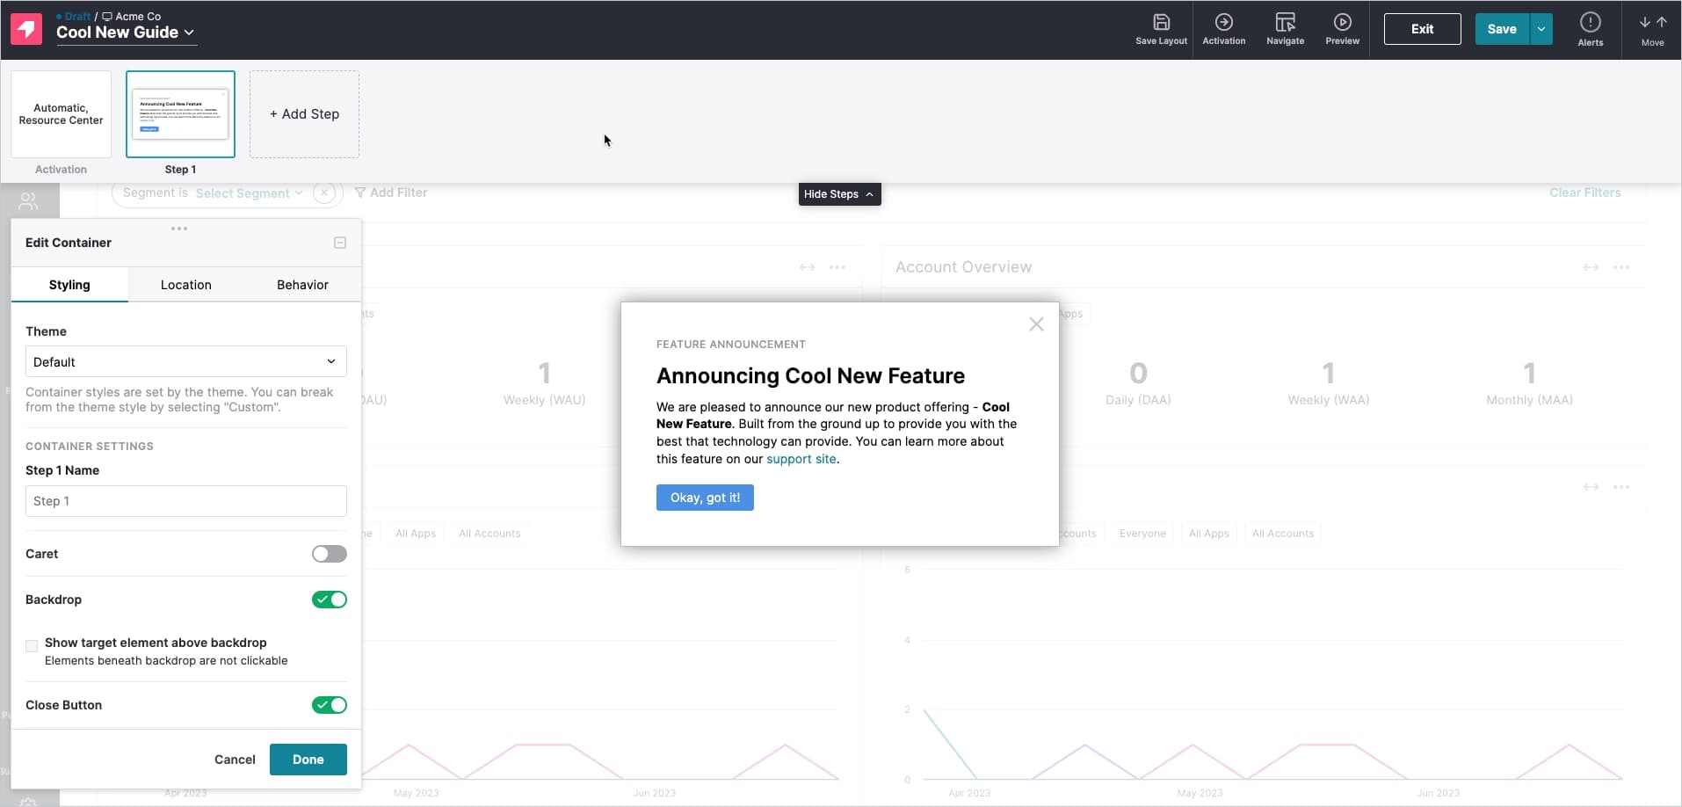Viewport: 1682px width, 807px height.
Task: Click Clear Filters link
Action: point(1584,193)
